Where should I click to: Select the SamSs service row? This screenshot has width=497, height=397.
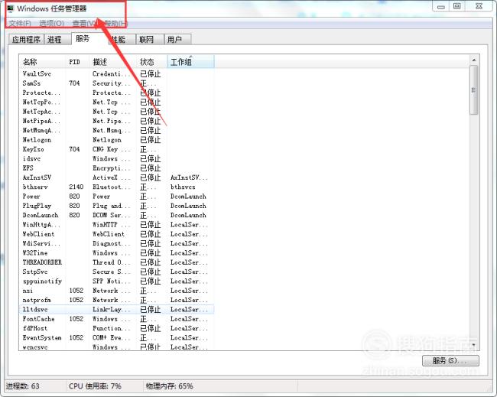[x=117, y=83]
